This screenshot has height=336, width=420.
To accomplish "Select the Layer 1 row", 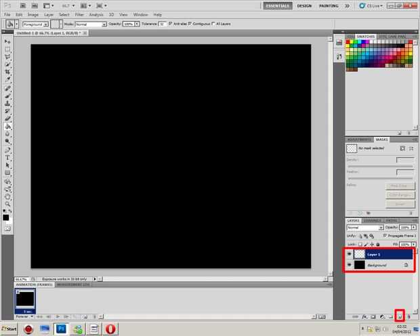I will click(x=379, y=254).
